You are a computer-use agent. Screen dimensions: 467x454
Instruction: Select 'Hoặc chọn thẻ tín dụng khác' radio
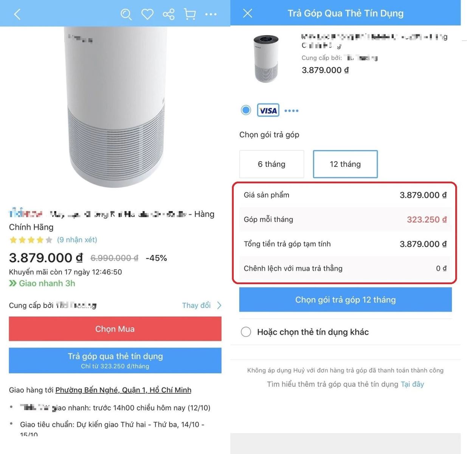[x=246, y=332]
